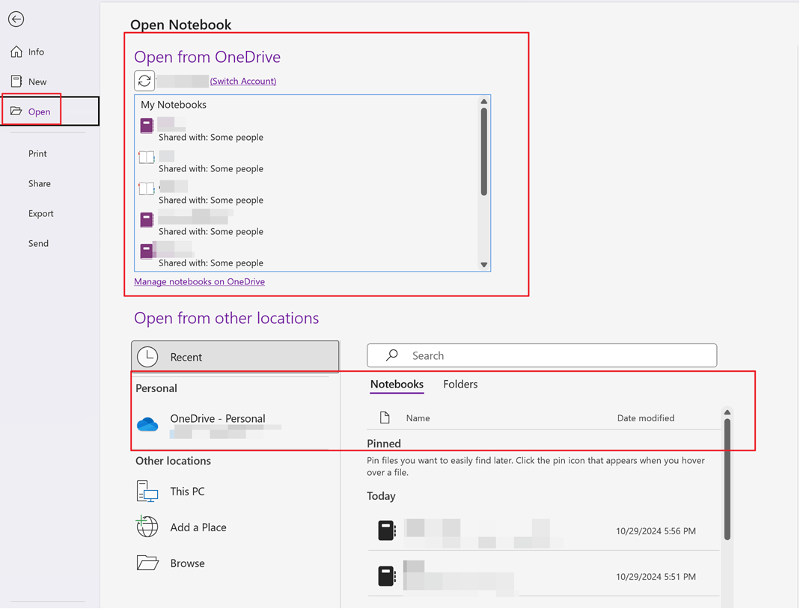
Task: Click the OneDrive cloud icon
Action: click(x=147, y=424)
